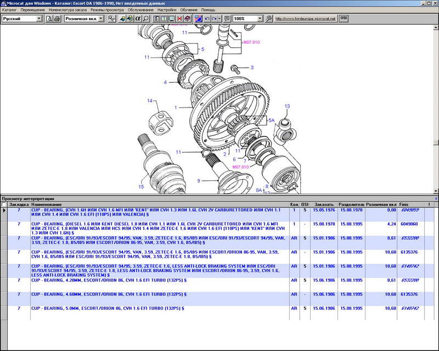This screenshot has width=439, height=351.
Task: Select the CUP - BEARING, 4.60MM row
Action: coord(221,299)
